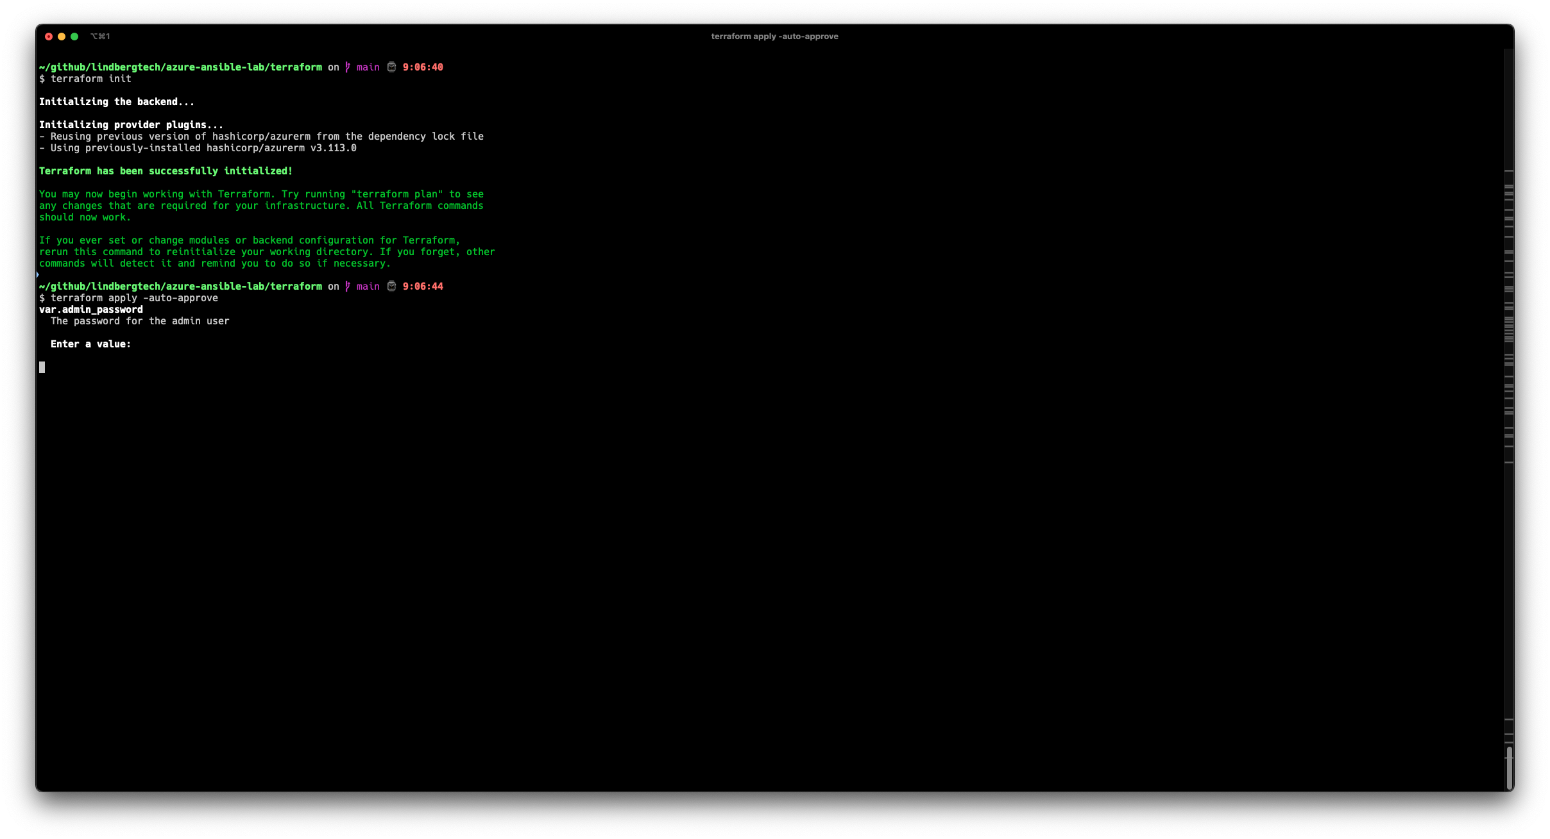This screenshot has width=1550, height=839.
Task: Click the first prompt's terraform directory path
Action: pyautogui.click(x=180, y=67)
